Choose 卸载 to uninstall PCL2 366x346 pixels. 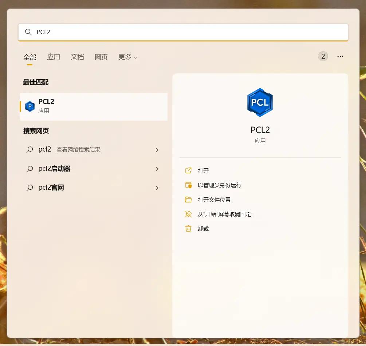(x=203, y=229)
